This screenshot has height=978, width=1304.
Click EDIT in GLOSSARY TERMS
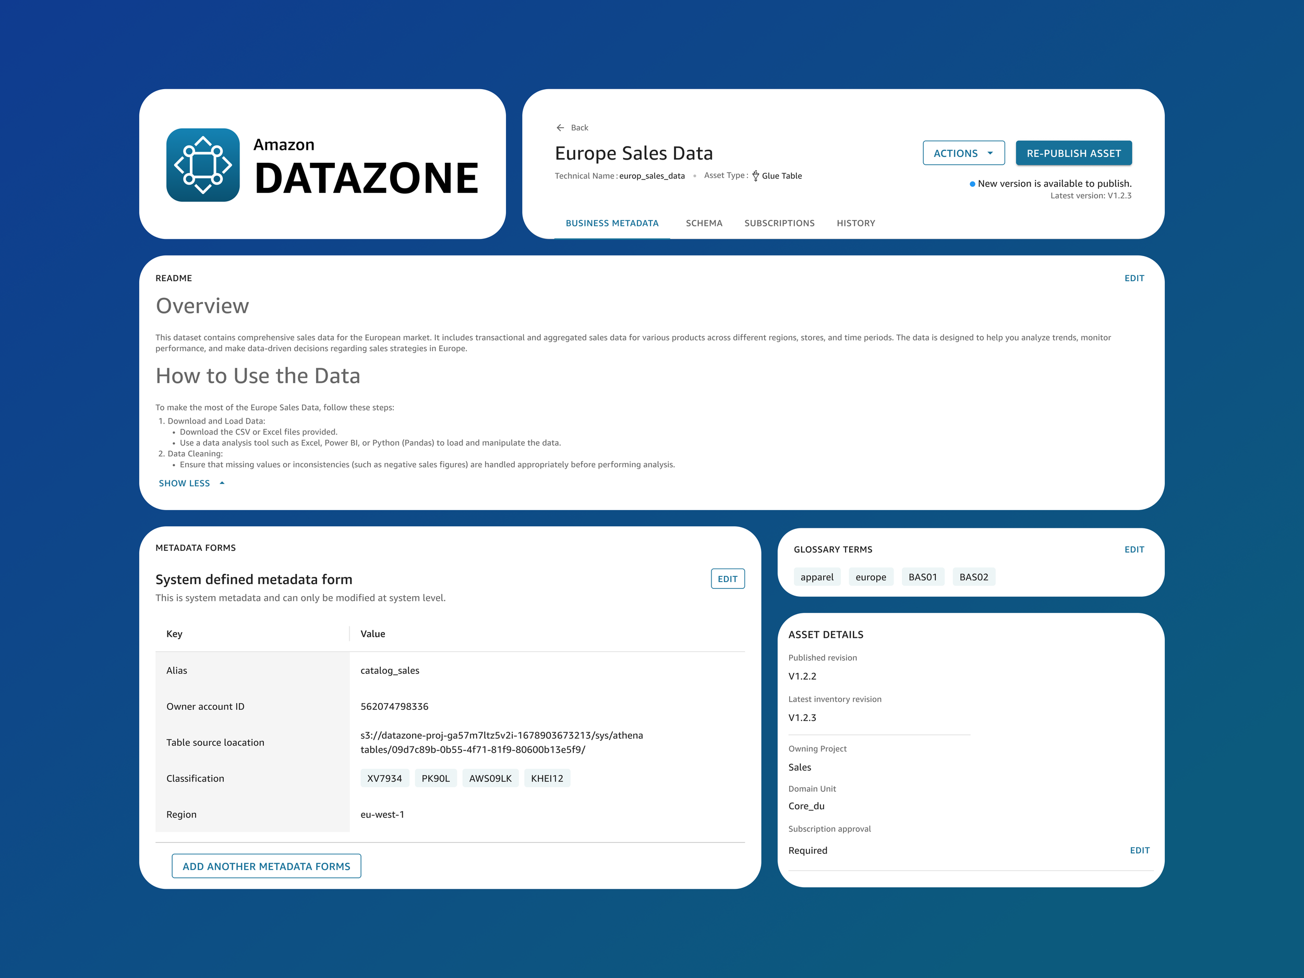(1134, 549)
